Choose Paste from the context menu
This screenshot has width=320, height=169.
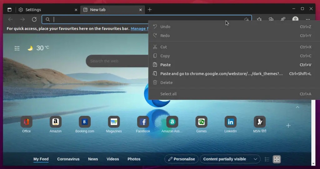click(166, 65)
